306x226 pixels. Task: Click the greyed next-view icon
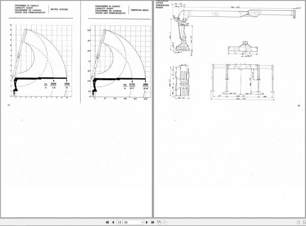coord(165,222)
